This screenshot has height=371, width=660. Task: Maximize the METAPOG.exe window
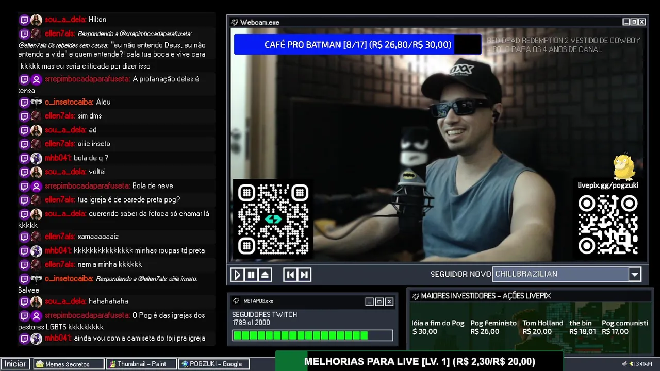379,302
